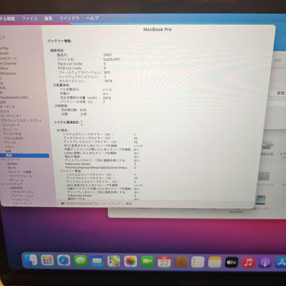The height and width of the screenshot is (286, 286).
Task: Select スマートカード in the sidebar
Action: coord(22,203)
